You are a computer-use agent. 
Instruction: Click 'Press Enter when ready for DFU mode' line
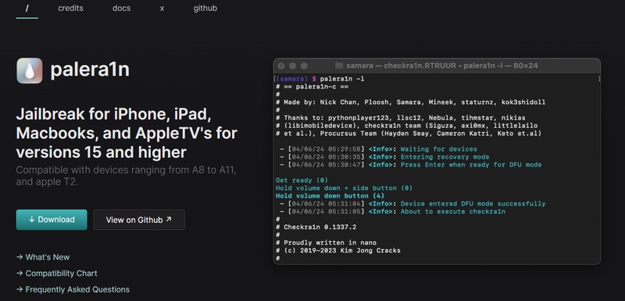(x=411, y=165)
